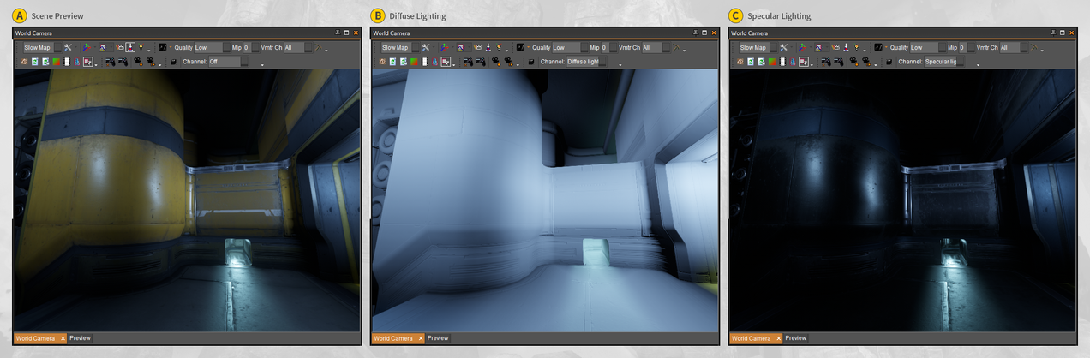
Task: Toggle selection-box icon in Specular Lighting toolbar
Action: coord(804,62)
